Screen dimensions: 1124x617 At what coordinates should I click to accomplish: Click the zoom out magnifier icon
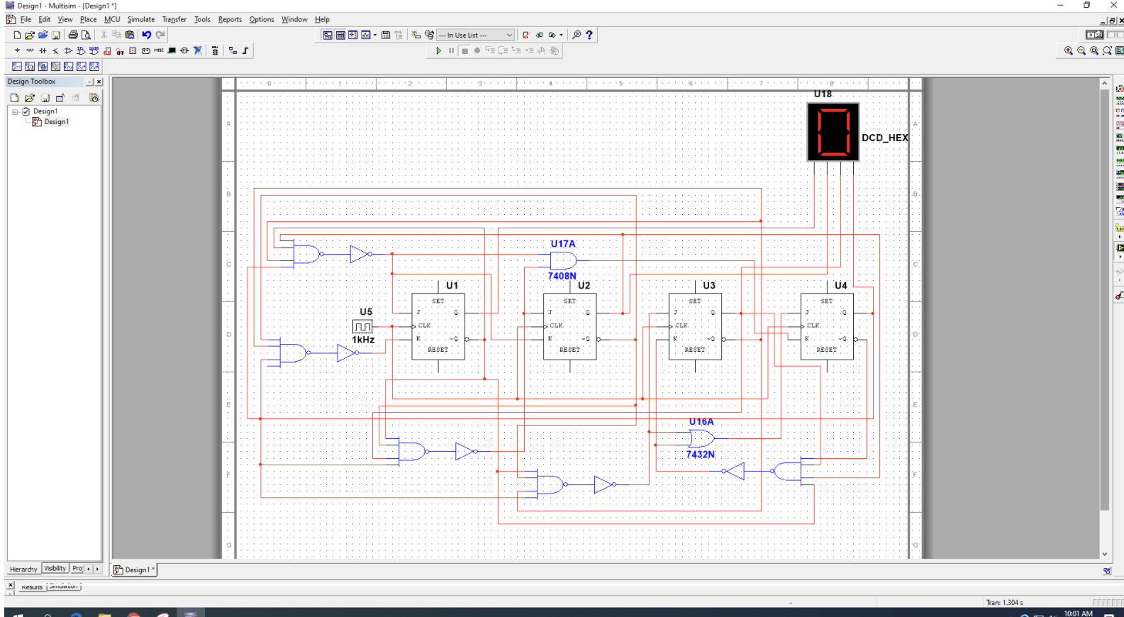pos(1081,50)
